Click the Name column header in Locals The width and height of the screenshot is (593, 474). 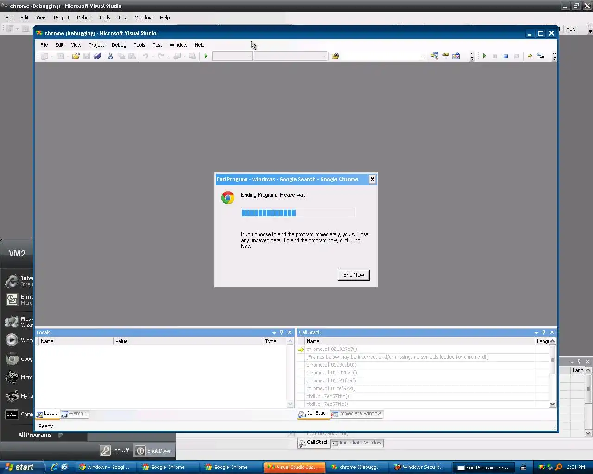tap(76, 341)
